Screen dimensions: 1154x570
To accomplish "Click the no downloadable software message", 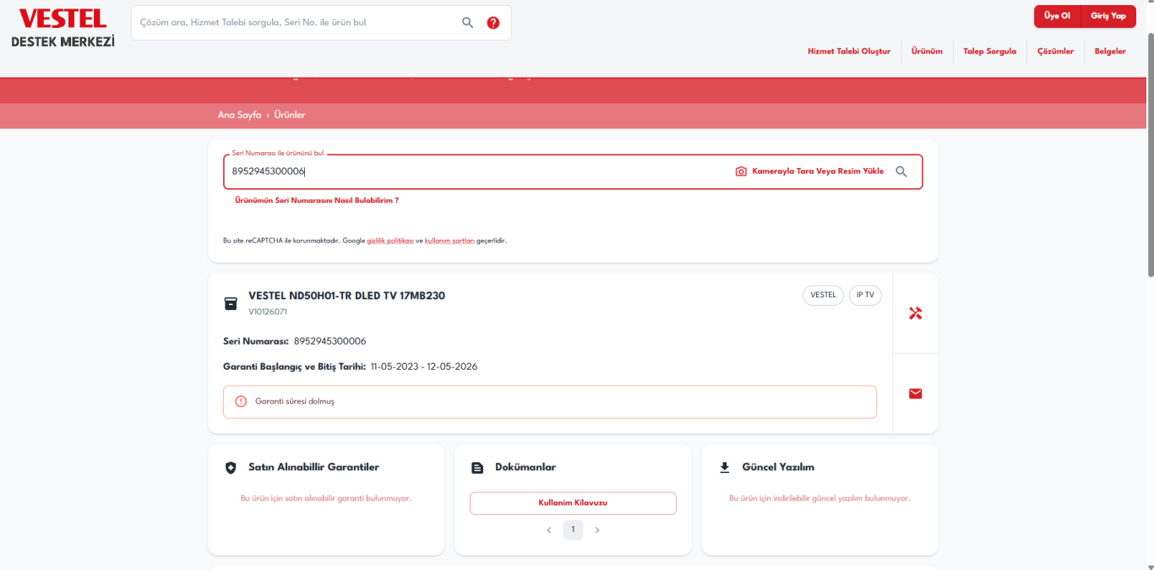I will (819, 498).
